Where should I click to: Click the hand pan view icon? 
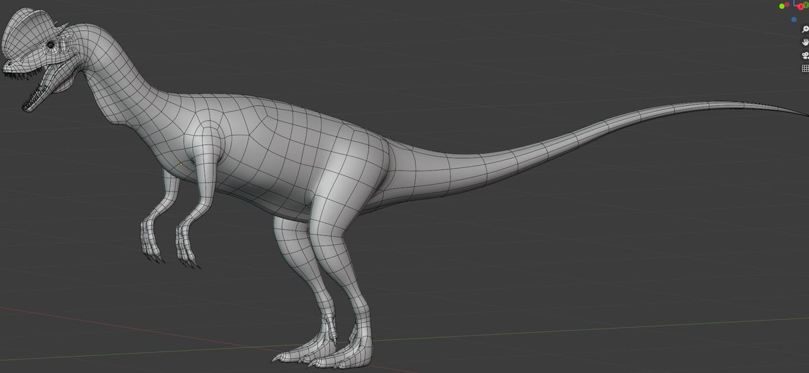(x=805, y=42)
